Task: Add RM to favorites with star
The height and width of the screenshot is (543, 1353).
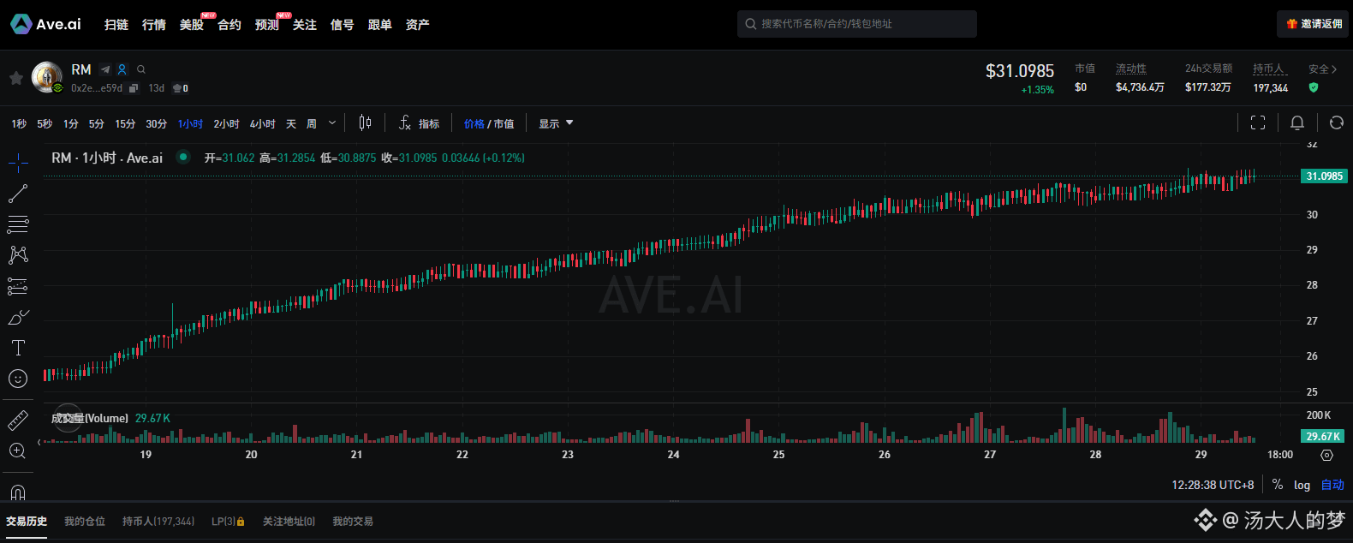Action: (x=15, y=78)
